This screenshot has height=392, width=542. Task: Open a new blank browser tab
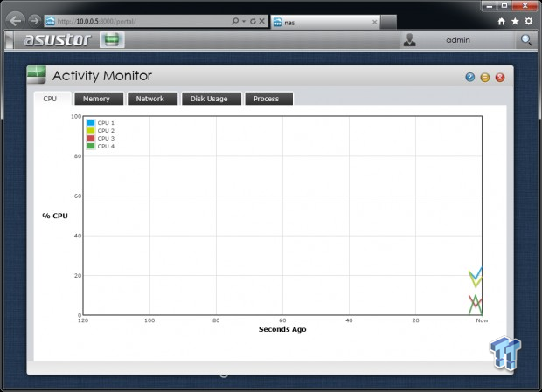388,23
